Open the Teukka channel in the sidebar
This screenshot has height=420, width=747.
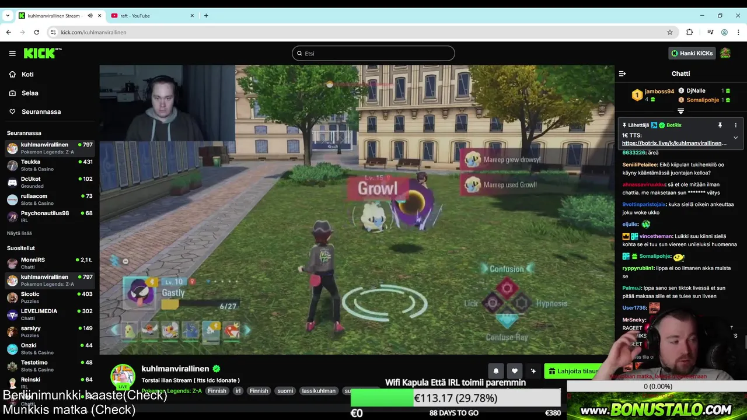coord(50,165)
